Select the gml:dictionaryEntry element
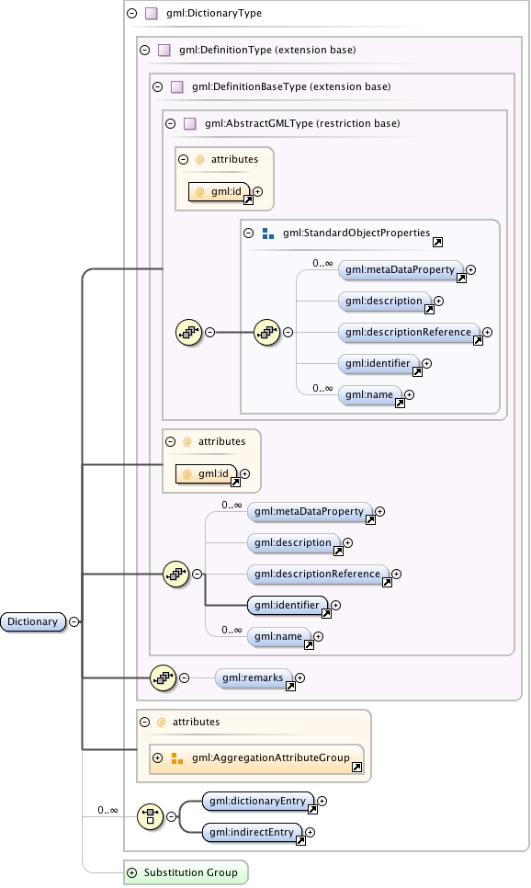Image resolution: width=531 pixels, height=888 pixels. coord(257,802)
